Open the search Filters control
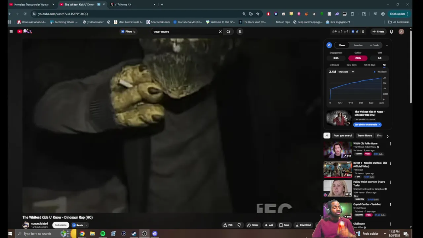Image resolution: width=423 pixels, height=238 pixels. click(x=129, y=32)
